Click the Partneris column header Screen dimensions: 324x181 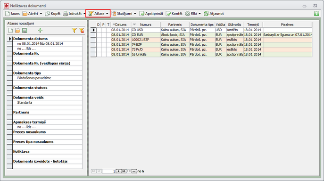pyautogui.click(x=175, y=25)
